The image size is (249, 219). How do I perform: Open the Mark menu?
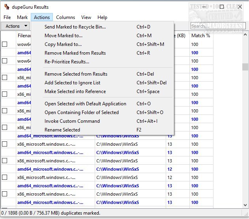22,17
